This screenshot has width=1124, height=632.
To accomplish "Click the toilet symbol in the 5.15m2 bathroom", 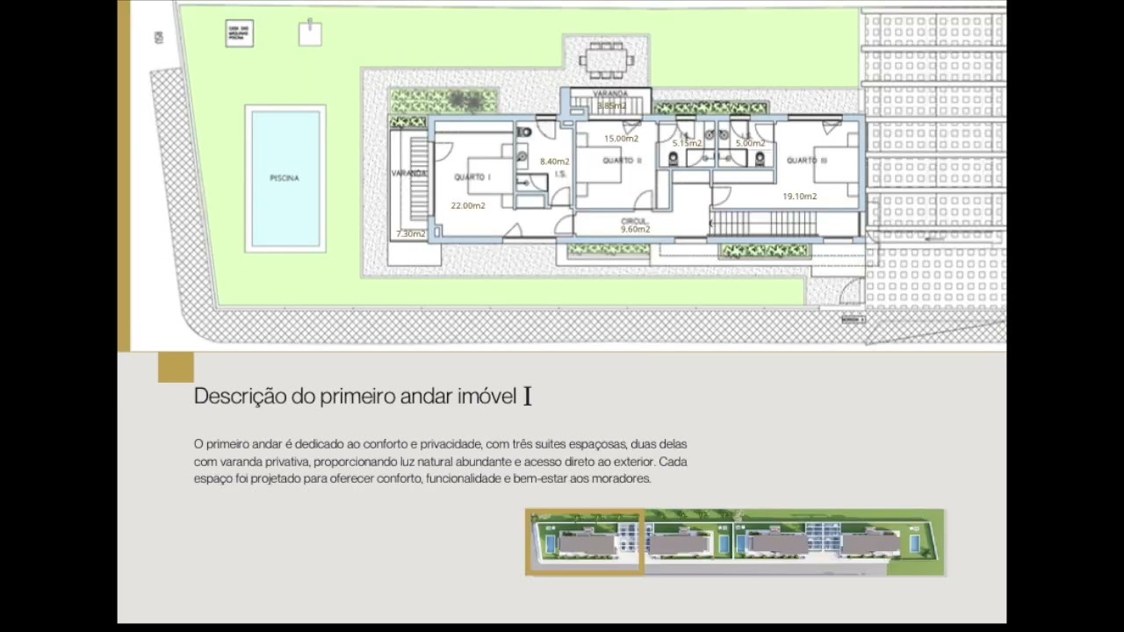I will point(674,159).
